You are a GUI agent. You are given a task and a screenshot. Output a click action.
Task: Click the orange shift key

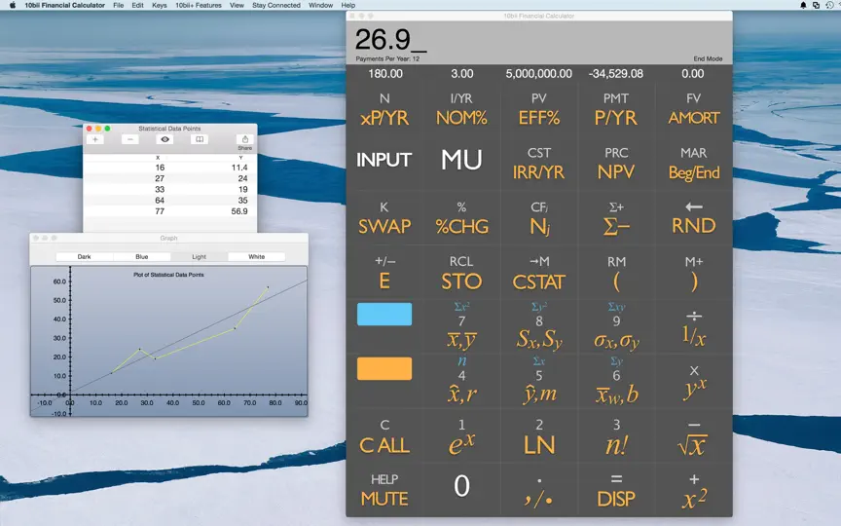[384, 369]
